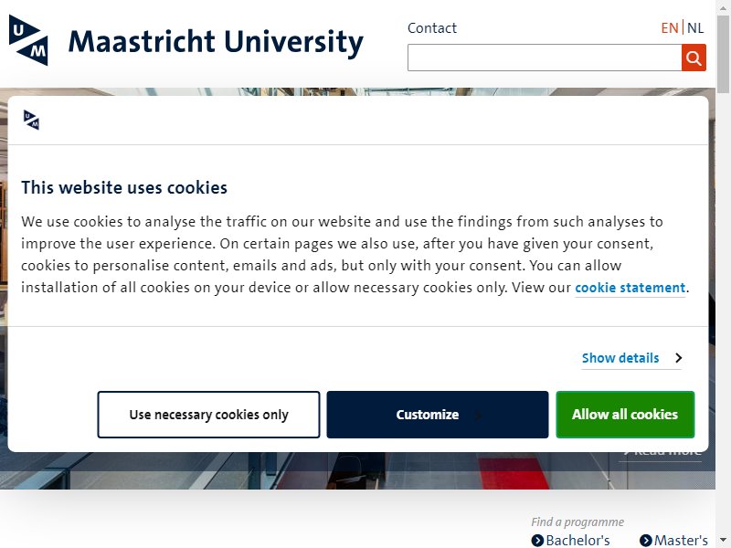Click the page scrollbar up arrow
731x548 pixels.
[723, 7]
